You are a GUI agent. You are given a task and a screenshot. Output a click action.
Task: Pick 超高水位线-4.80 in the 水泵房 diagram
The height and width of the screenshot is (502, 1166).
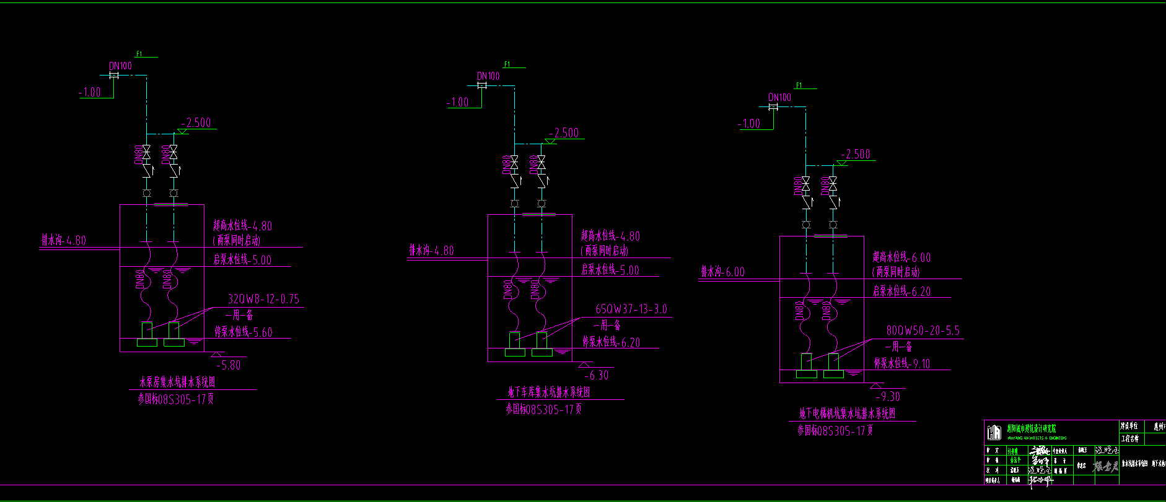242,226
